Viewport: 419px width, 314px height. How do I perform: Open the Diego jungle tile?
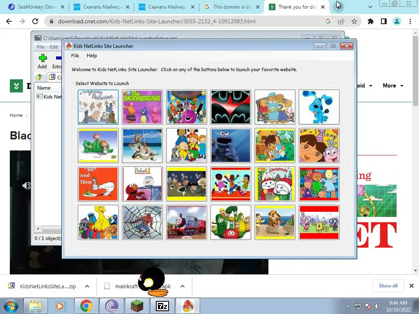pos(275,145)
